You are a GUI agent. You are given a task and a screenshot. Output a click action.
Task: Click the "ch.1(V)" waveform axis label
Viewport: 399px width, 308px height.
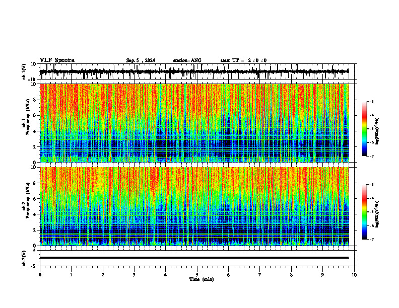24,71
